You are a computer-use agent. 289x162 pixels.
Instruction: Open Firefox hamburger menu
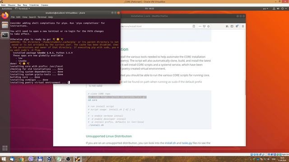pyautogui.click(x=243, y=26)
